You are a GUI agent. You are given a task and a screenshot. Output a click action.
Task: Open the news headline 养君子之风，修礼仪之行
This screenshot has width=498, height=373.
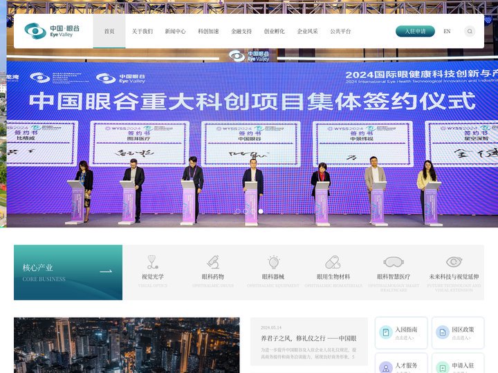[x=308, y=338]
